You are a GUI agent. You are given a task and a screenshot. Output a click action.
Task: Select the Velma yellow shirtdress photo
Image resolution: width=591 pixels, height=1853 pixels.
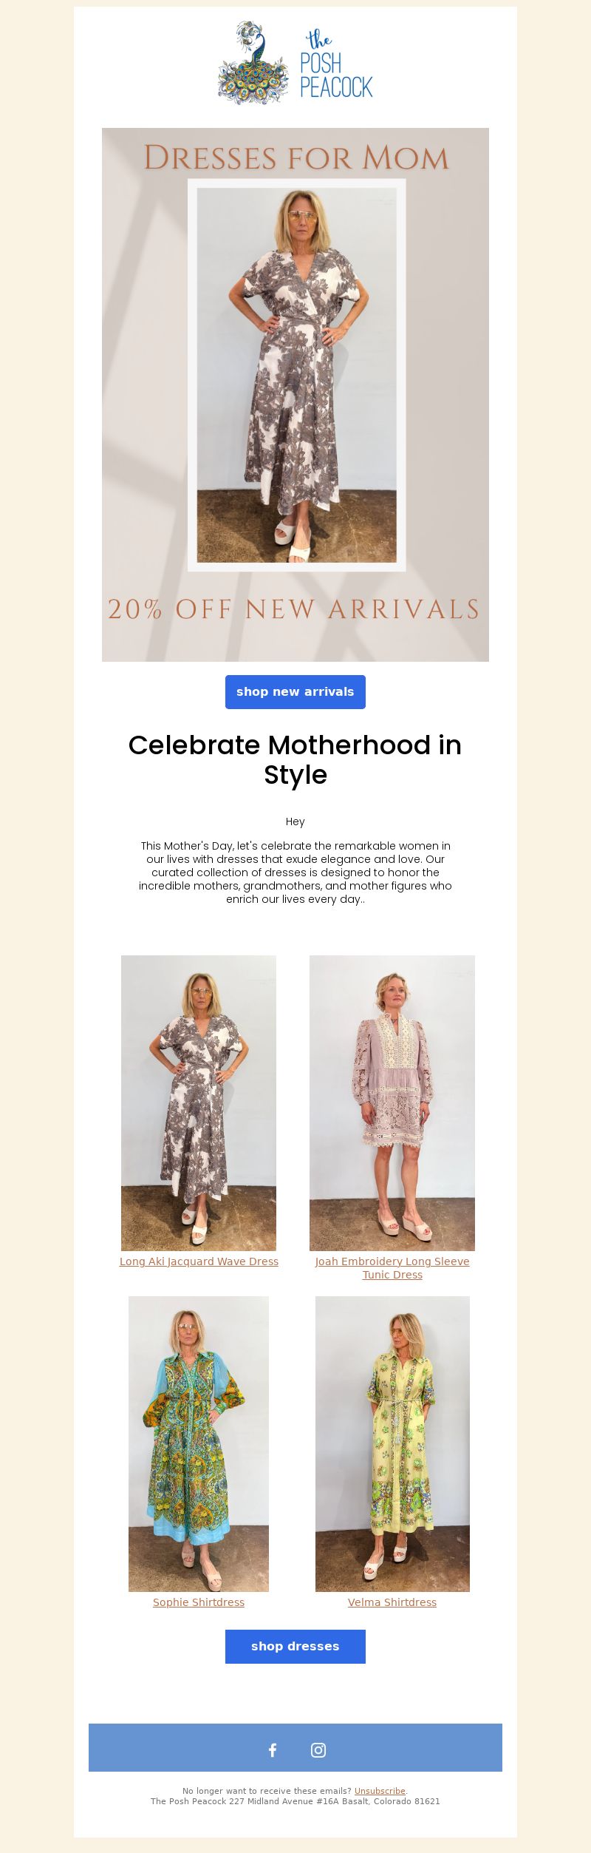392,1444
